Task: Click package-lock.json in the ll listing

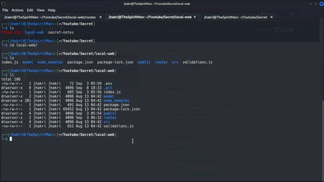Action: coord(121,109)
